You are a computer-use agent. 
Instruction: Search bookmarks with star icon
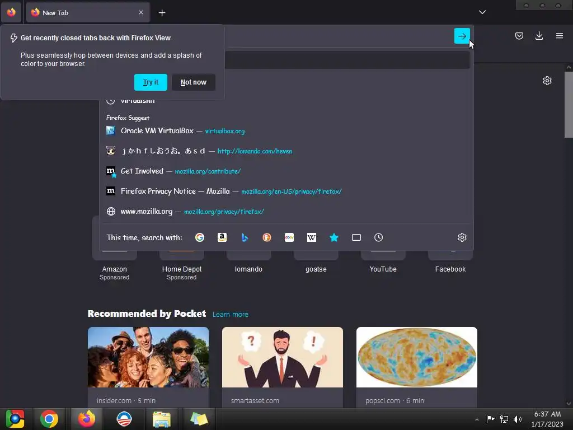(x=334, y=237)
